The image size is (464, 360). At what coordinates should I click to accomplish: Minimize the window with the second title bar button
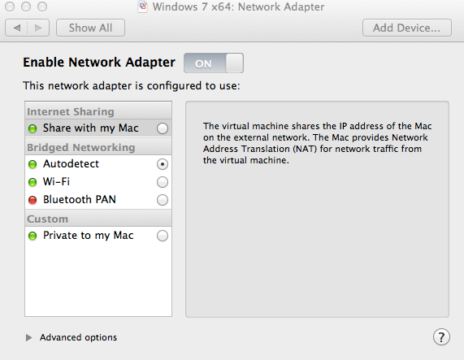[26, 7]
